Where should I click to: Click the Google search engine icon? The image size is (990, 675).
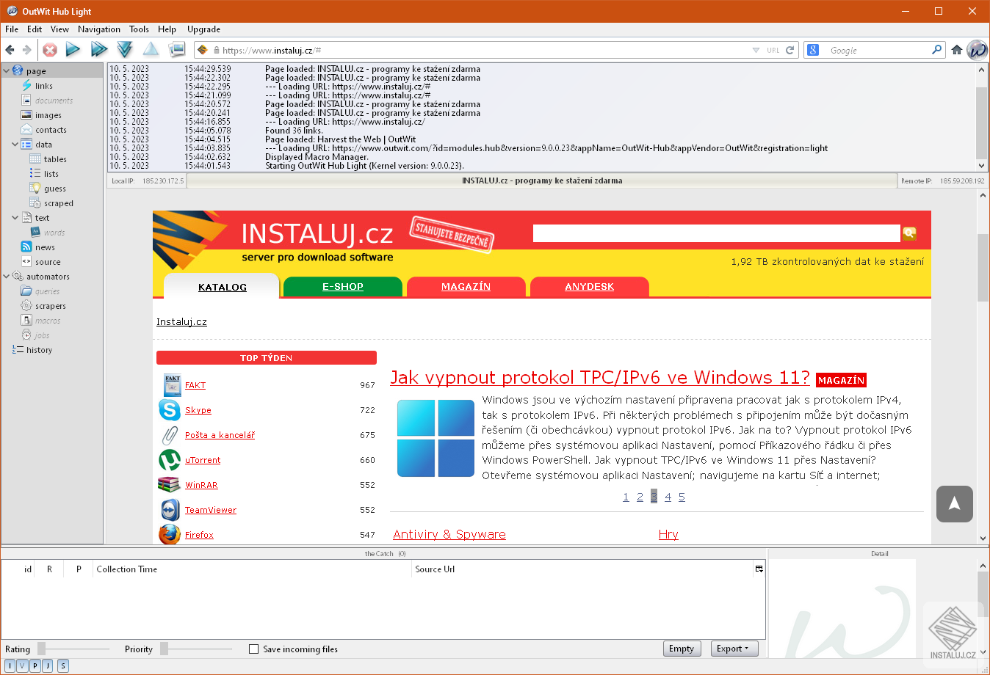813,50
